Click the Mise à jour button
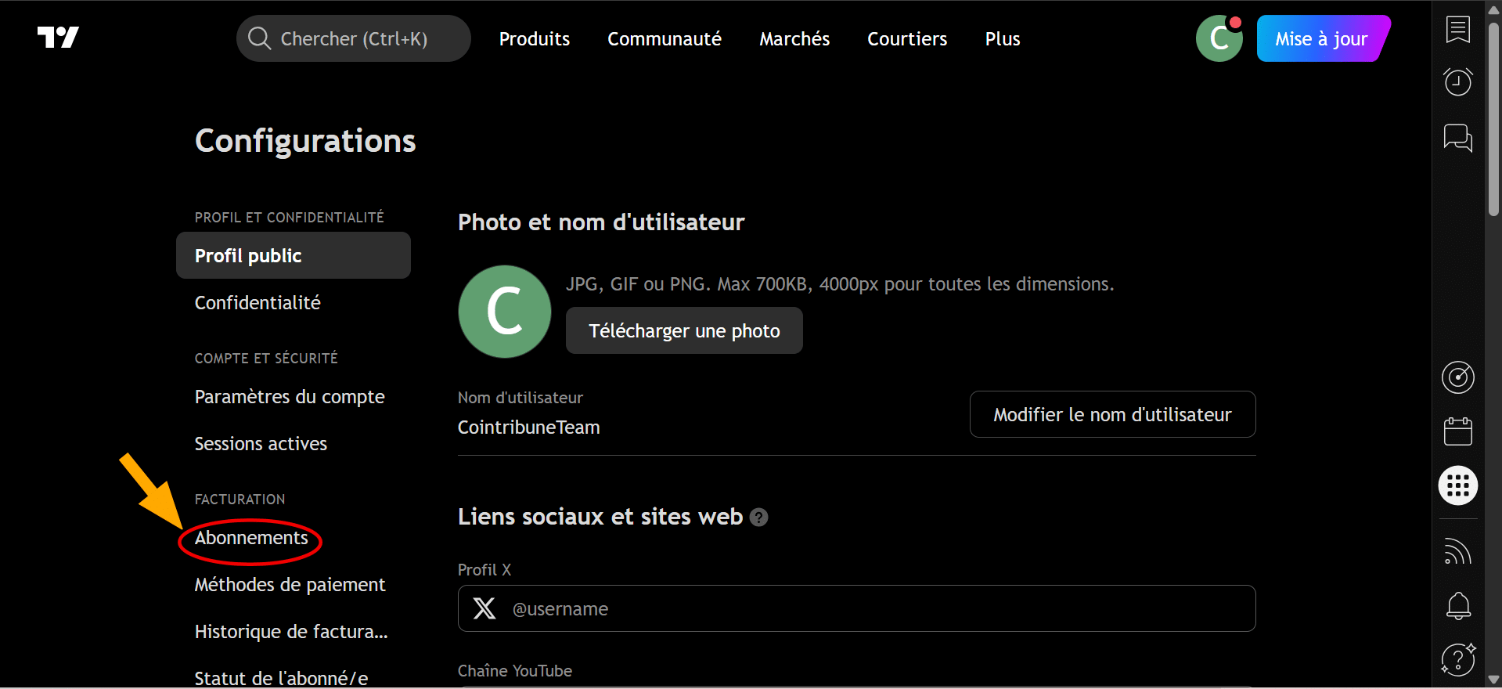This screenshot has height=689, width=1502. [x=1321, y=39]
